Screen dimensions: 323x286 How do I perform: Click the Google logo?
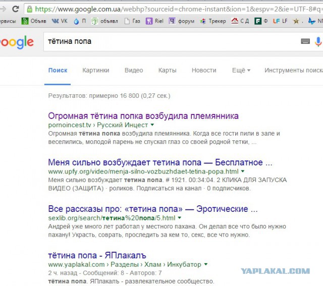tap(17, 42)
